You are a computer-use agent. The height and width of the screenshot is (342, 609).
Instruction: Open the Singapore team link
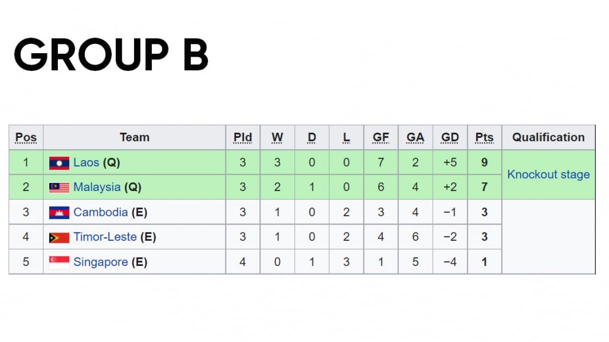tap(100, 262)
